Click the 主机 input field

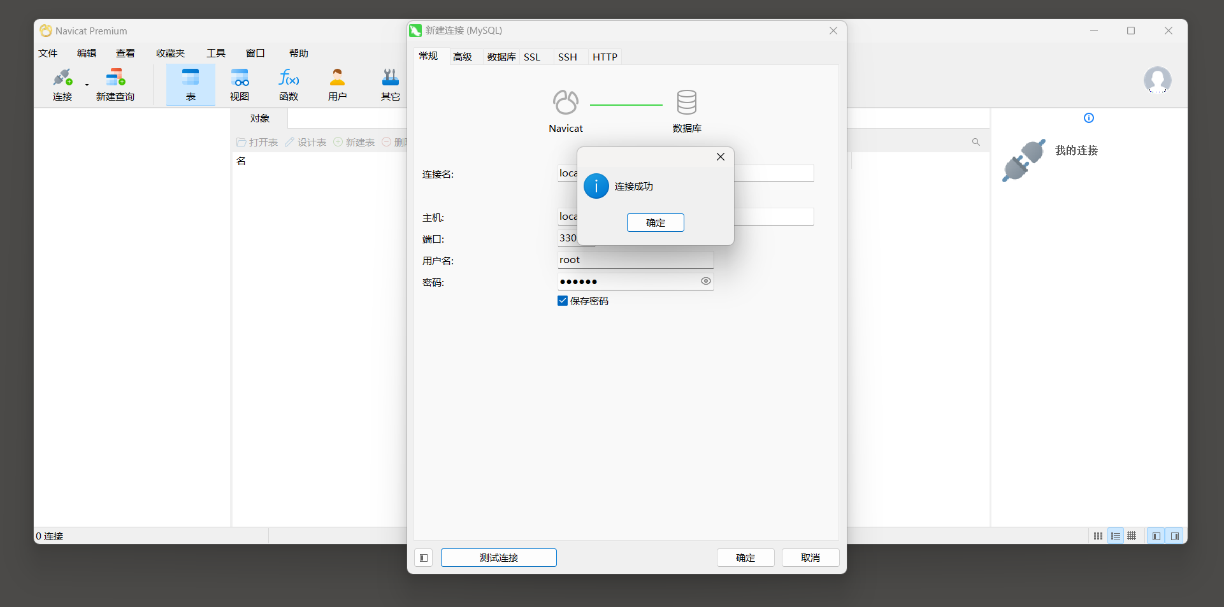coord(686,217)
